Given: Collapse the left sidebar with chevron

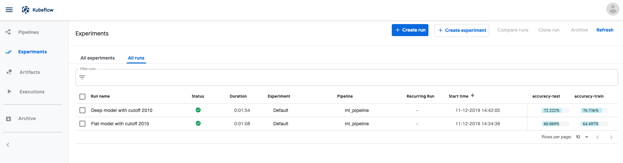Looking at the screenshot, I should [8, 145].
